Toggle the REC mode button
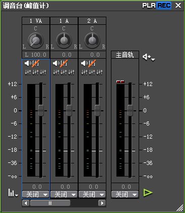 pyautogui.click(x=164, y=6)
